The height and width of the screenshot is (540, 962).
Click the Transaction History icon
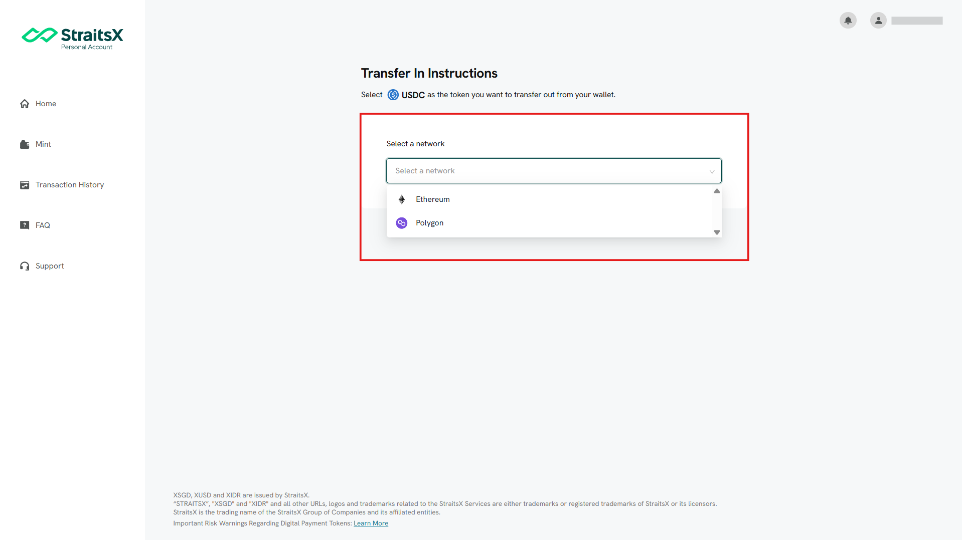(x=25, y=185)
